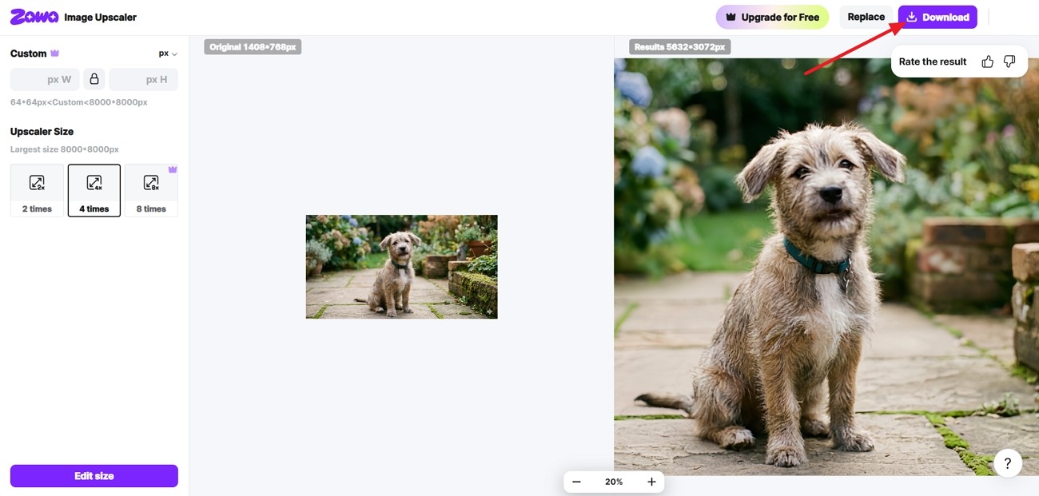1039x496 pixels.
Task: Click the 20% zoom level display
Action: coord(614,482)
